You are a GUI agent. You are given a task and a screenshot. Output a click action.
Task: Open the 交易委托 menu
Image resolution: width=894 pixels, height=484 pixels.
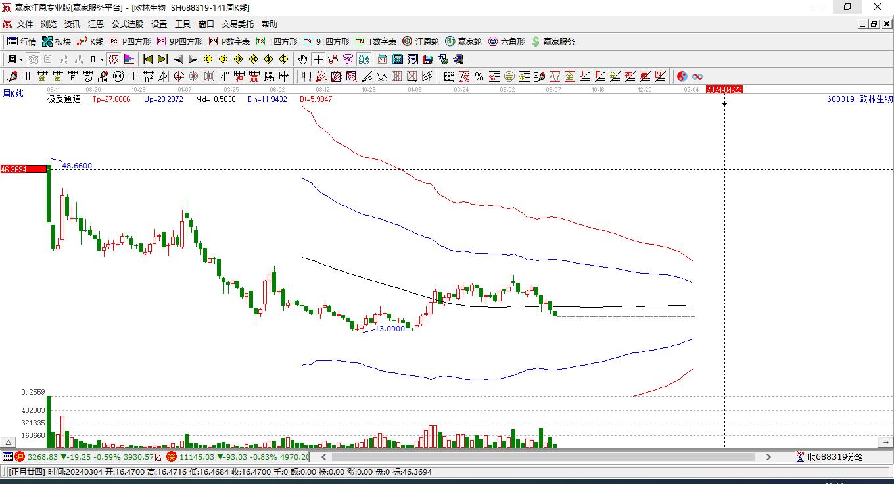[237, 24]
